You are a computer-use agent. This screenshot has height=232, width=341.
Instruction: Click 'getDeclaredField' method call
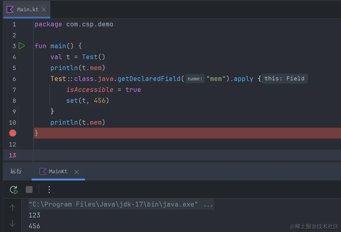pos(149,79)
